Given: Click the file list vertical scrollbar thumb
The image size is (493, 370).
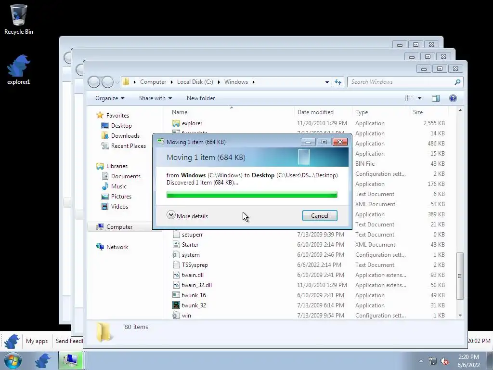Looking at the screenshot, I should 460,276.
